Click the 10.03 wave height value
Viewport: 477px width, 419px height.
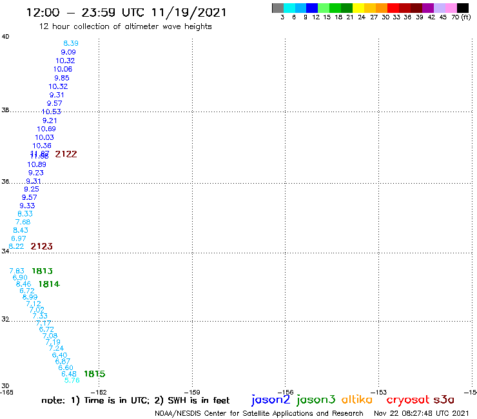pyautogui.click(x=44, y=137)
